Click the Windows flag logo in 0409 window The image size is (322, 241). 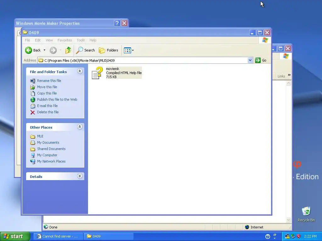(x=265, y=40)
